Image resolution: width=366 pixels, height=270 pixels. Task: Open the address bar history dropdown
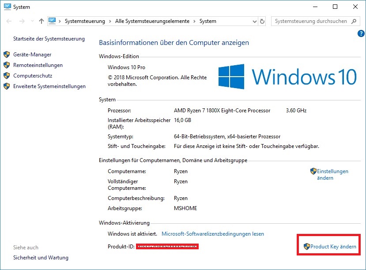(255, 22)
